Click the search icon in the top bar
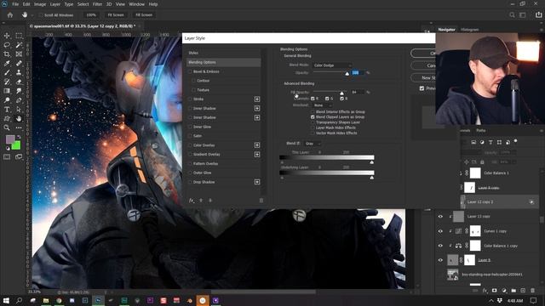Viewport: 545px width, 306px height. pyautogui.click(x=512, y=15)
